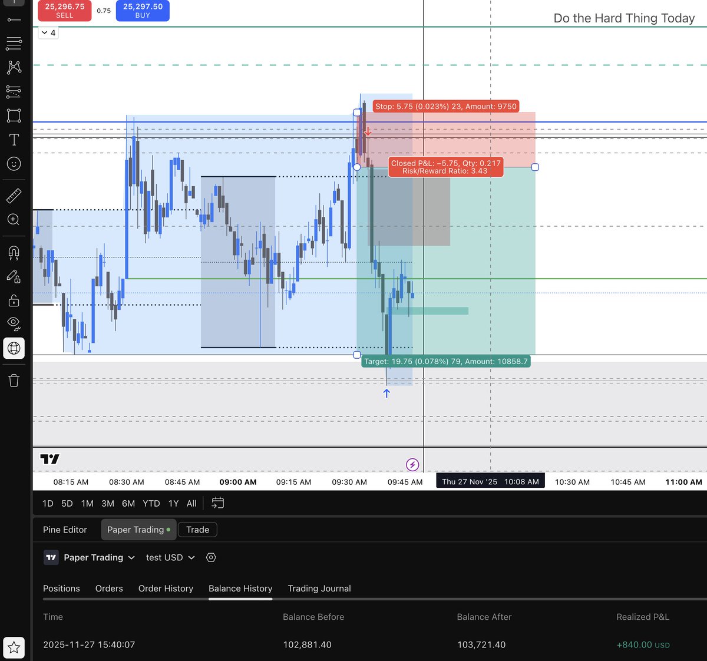Toggle magnet mode snapping

14,253
